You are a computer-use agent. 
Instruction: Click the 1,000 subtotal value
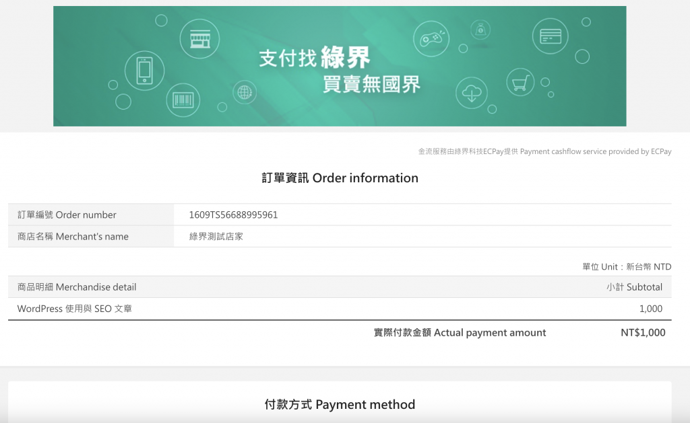(x=651, y=309)
